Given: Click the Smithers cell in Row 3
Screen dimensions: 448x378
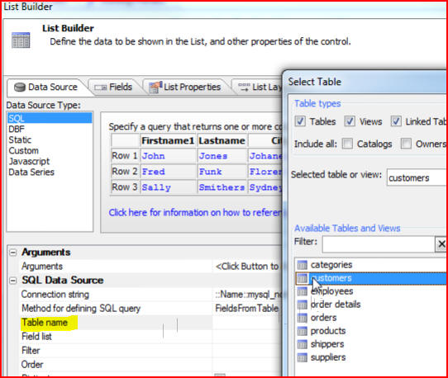Looking at the screenshot, I should 222,187.
